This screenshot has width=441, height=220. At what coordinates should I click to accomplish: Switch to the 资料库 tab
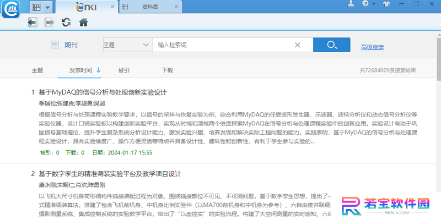tap(150, 7)
